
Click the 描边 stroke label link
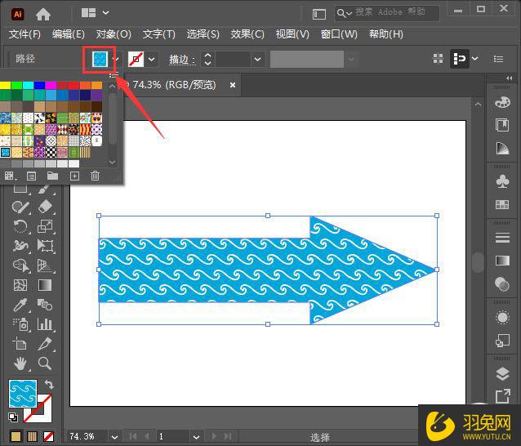[182, 60]
